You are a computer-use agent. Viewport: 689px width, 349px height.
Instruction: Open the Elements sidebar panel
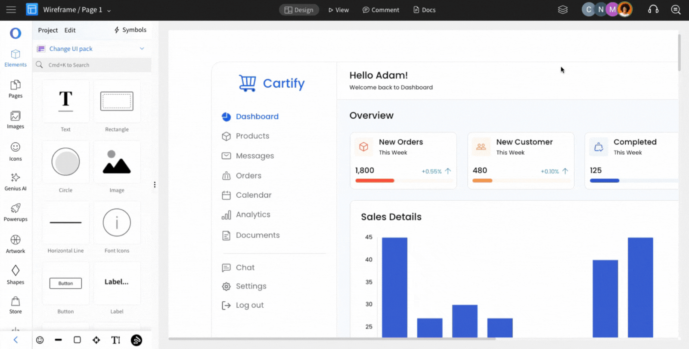[x=16, y=58]
